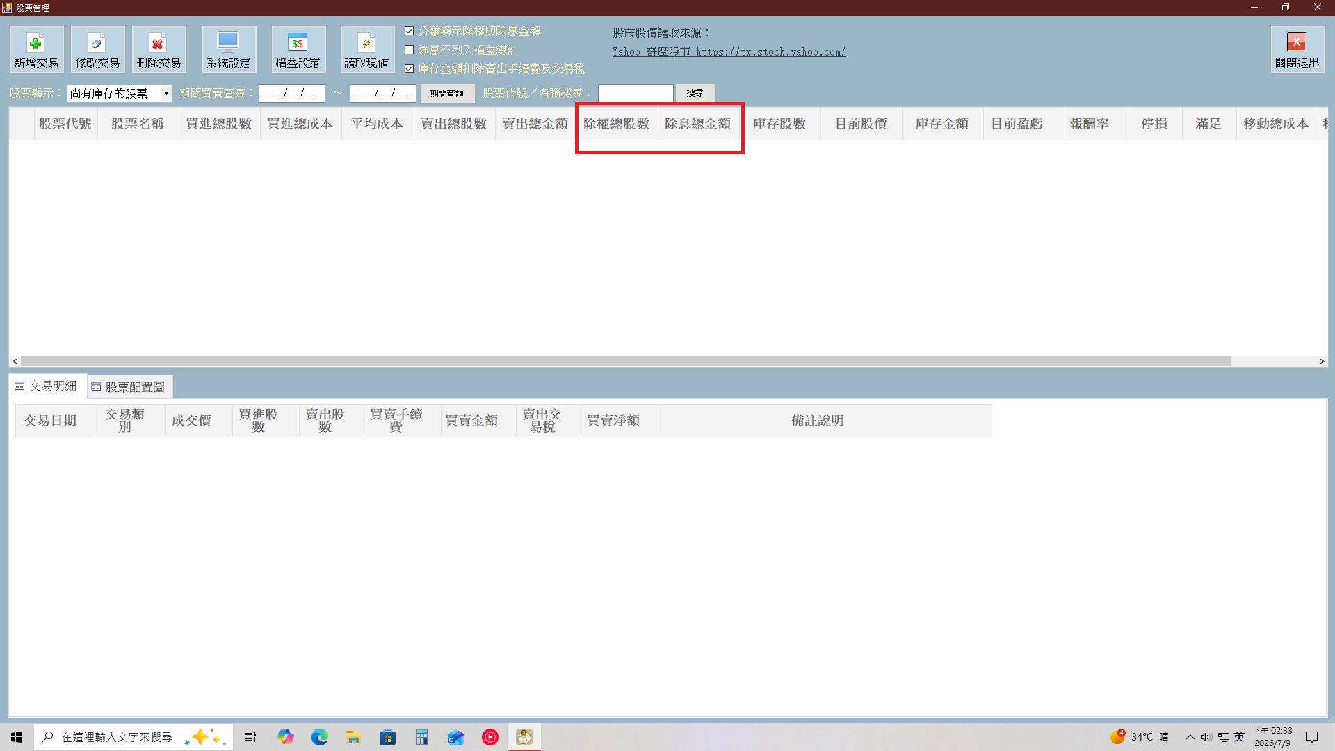Click the 買進總成本 column header
Screen dimensions: 1335x751
pyautogui.click(x=300, y=124)
